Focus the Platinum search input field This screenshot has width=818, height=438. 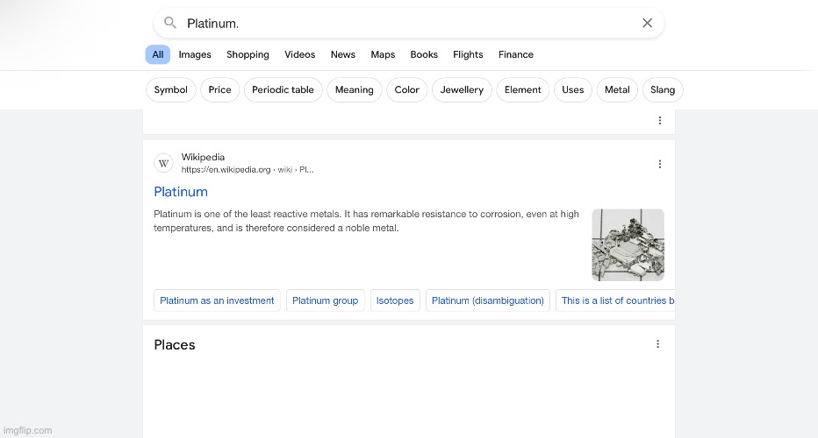[410, 24]
